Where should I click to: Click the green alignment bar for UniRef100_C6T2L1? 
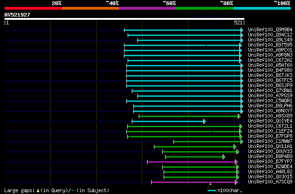[x=185, y=127]
